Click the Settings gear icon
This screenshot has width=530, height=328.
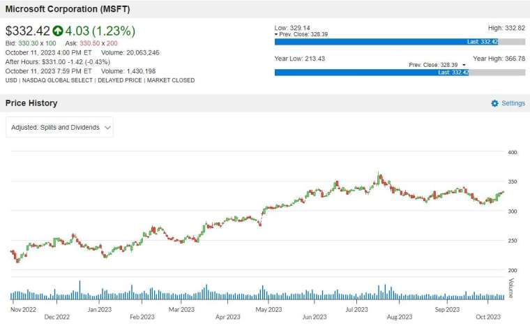pos(494,103)
